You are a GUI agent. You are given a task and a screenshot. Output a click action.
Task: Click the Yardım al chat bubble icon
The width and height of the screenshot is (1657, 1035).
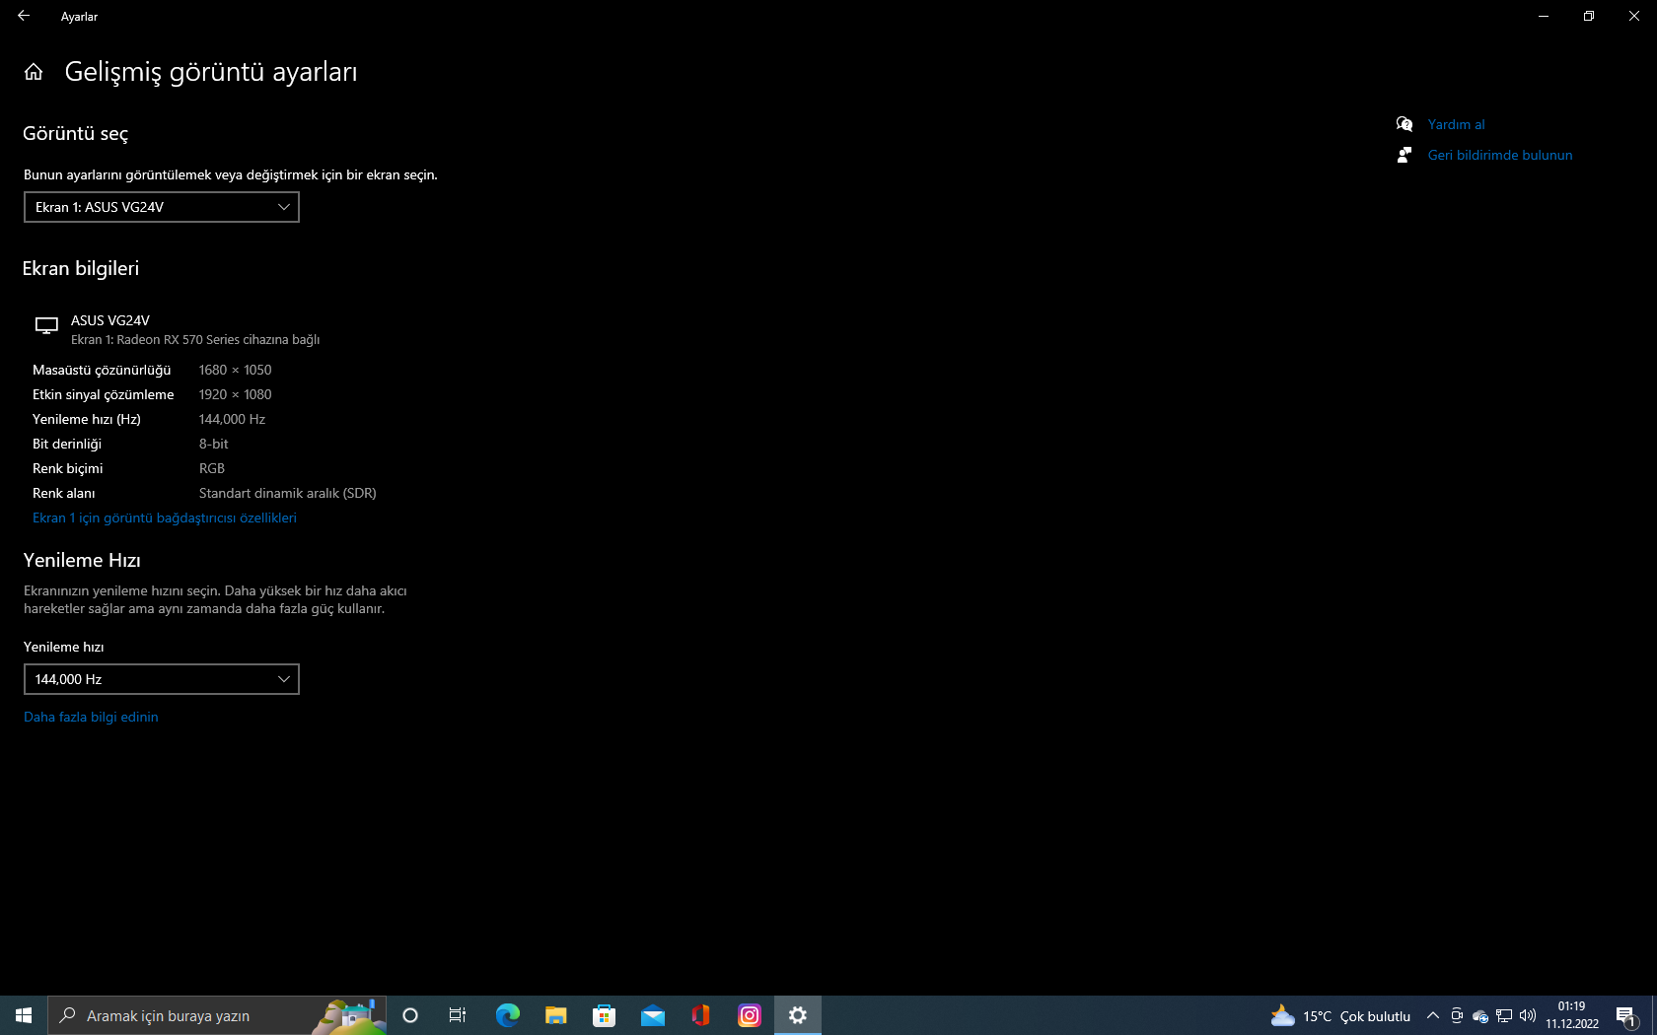click(x=1405, y=124)
